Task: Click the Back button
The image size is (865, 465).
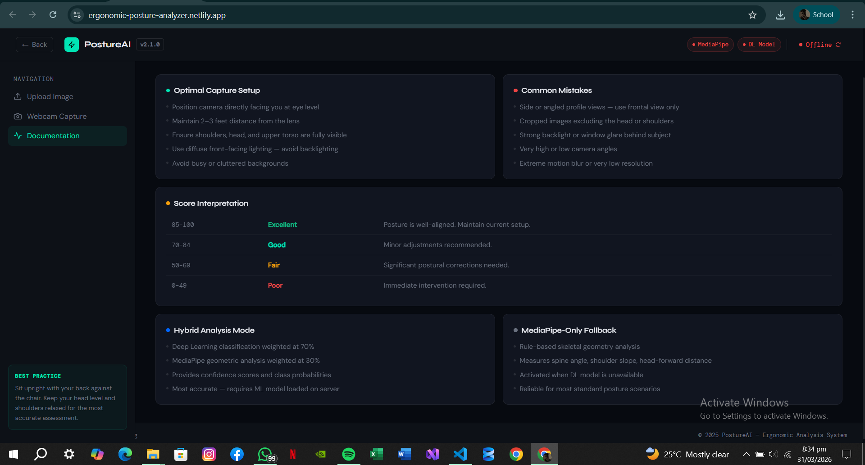Action: (x=35, y=45)
